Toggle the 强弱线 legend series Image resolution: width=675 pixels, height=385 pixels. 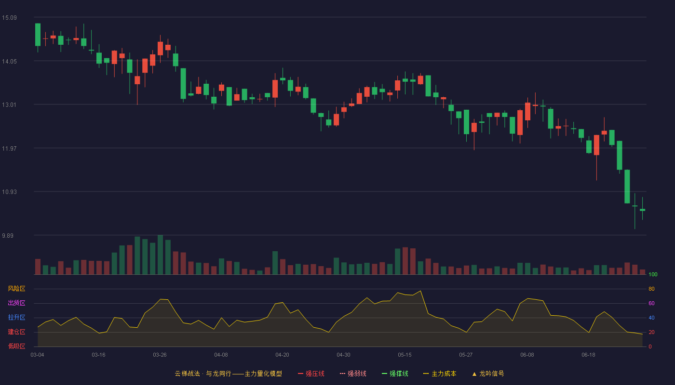pos(353,373)
